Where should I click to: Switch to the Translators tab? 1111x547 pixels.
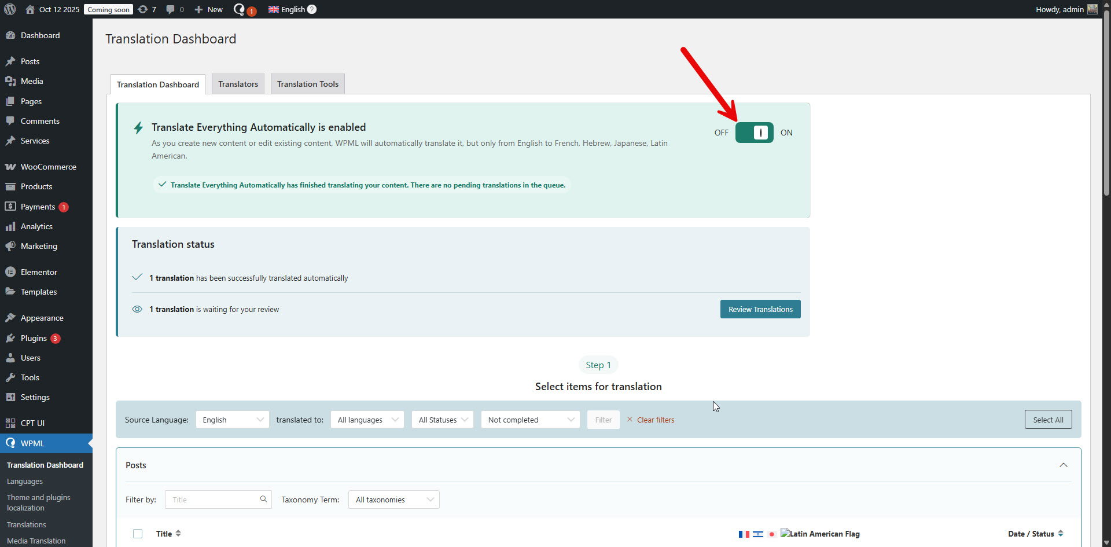pyautogui.click(x=238, y=84)
